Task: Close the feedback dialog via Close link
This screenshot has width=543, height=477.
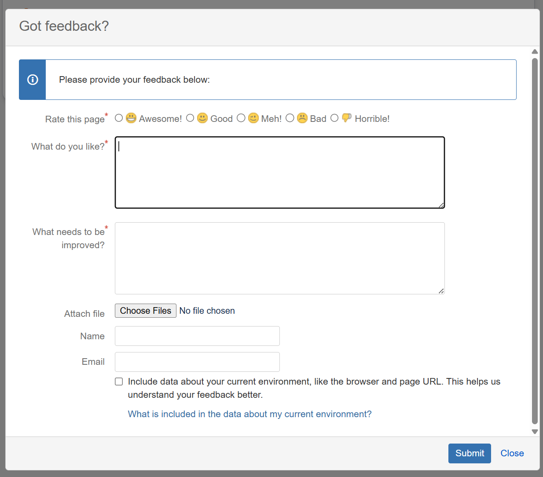Action: [512, 453]
